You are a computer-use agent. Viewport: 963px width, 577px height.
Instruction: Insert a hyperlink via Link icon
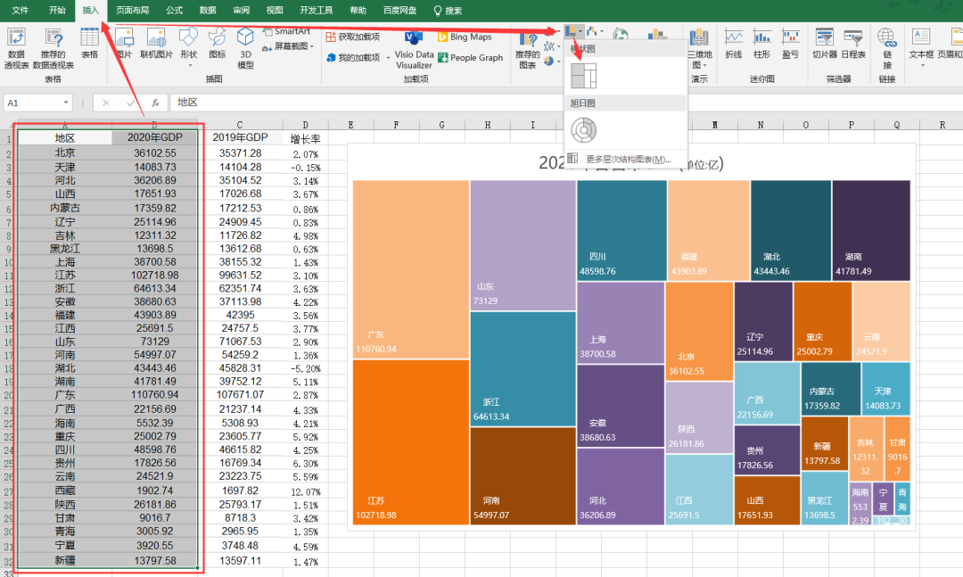tap(886, 45)
